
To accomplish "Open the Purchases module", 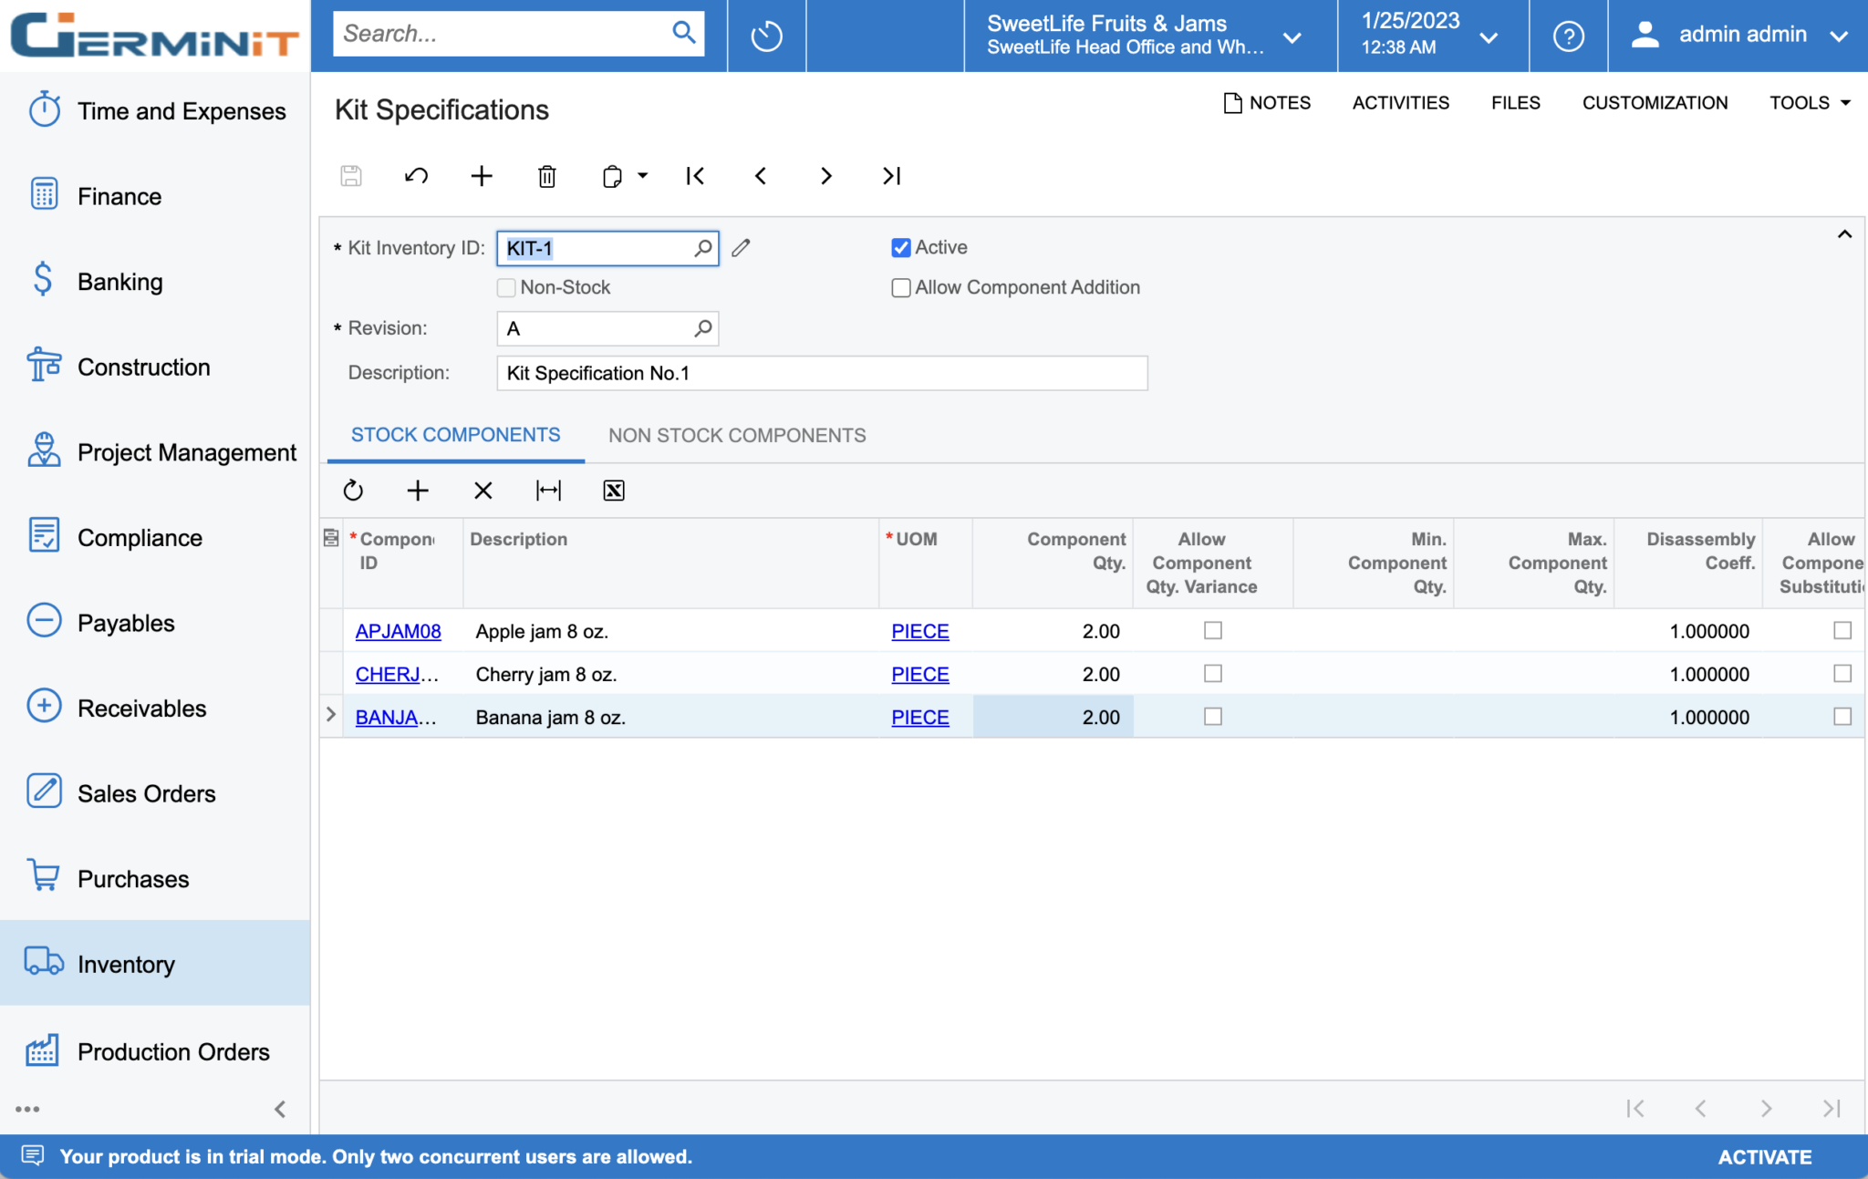I will (133, 878).
